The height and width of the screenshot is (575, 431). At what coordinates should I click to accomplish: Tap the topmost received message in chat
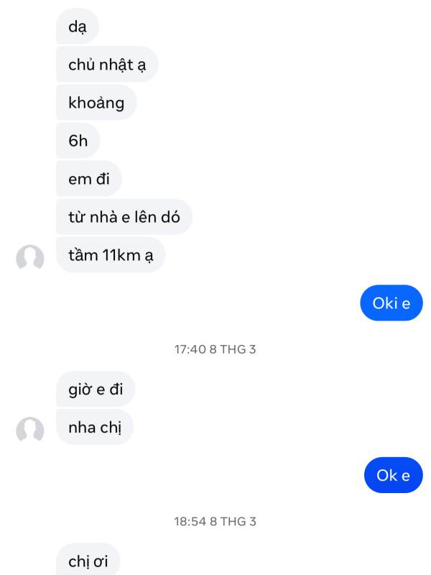[77, 27]
